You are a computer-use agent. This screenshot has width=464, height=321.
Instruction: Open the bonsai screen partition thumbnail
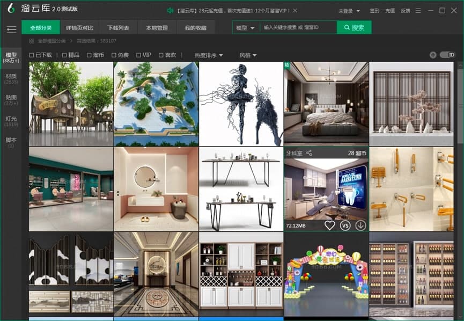pos(411,104)
